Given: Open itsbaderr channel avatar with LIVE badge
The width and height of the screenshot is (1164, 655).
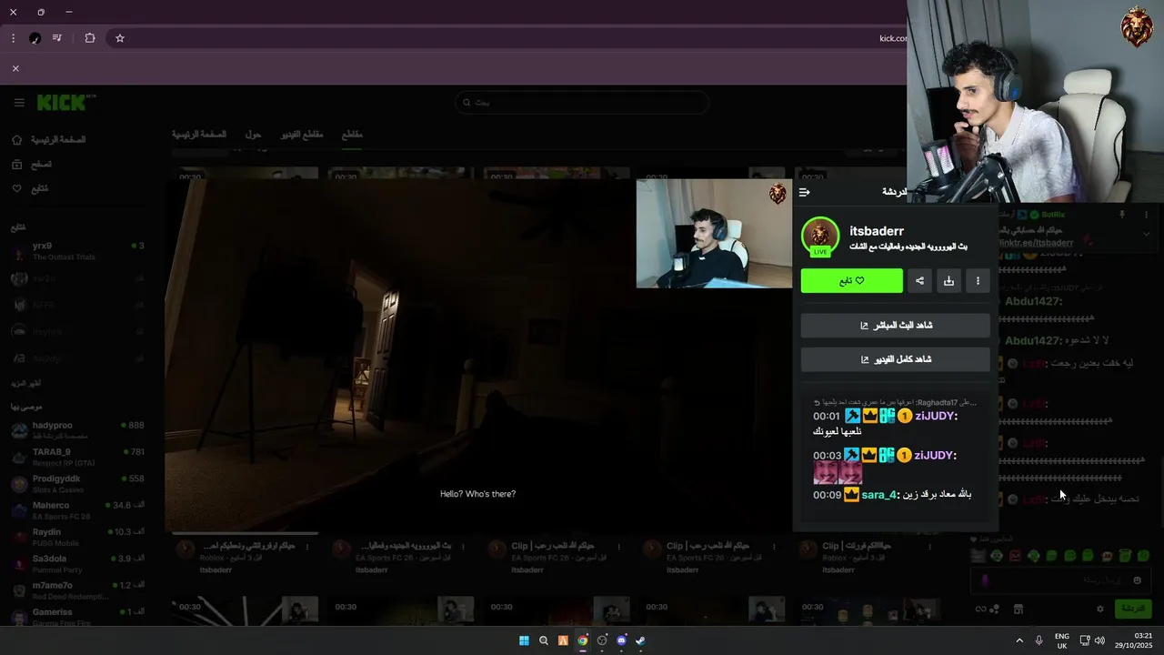Looking at the screenshot, I should 820,237.
